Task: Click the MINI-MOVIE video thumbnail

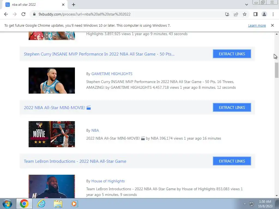Action: [x=52, y=134]
